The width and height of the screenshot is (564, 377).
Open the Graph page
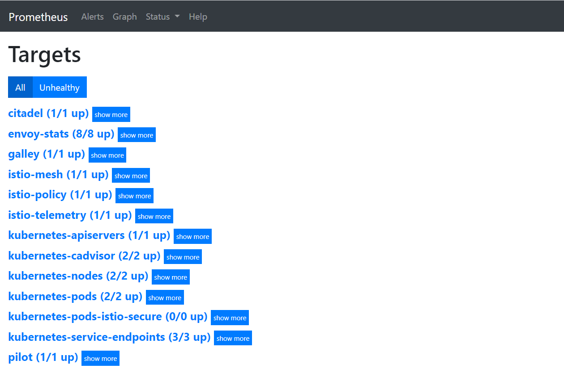(124, 17)
